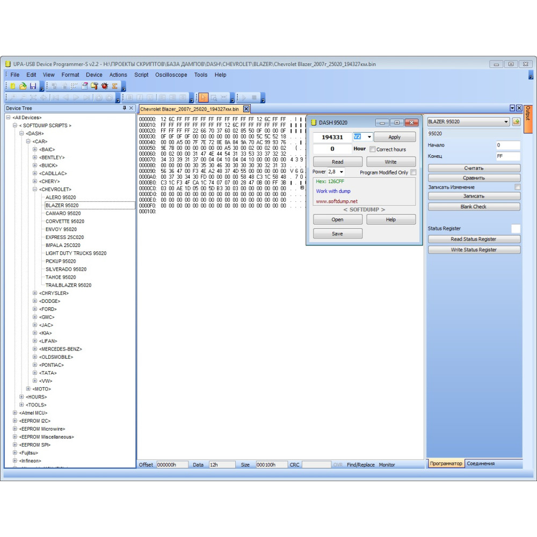The height and width of the screenshot is (537, 537).
Task: Open the Device menu
Action: click(x=94, y=75)
